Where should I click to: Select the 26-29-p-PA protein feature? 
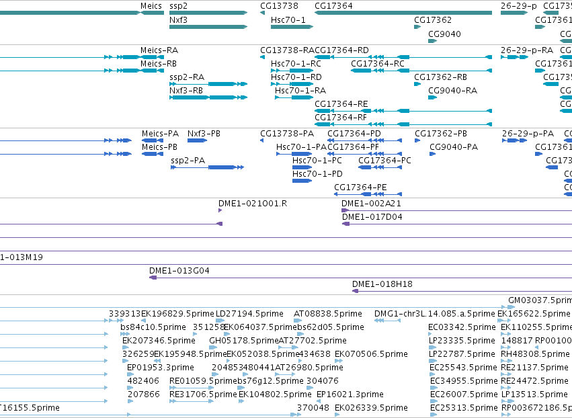(514, 140)
